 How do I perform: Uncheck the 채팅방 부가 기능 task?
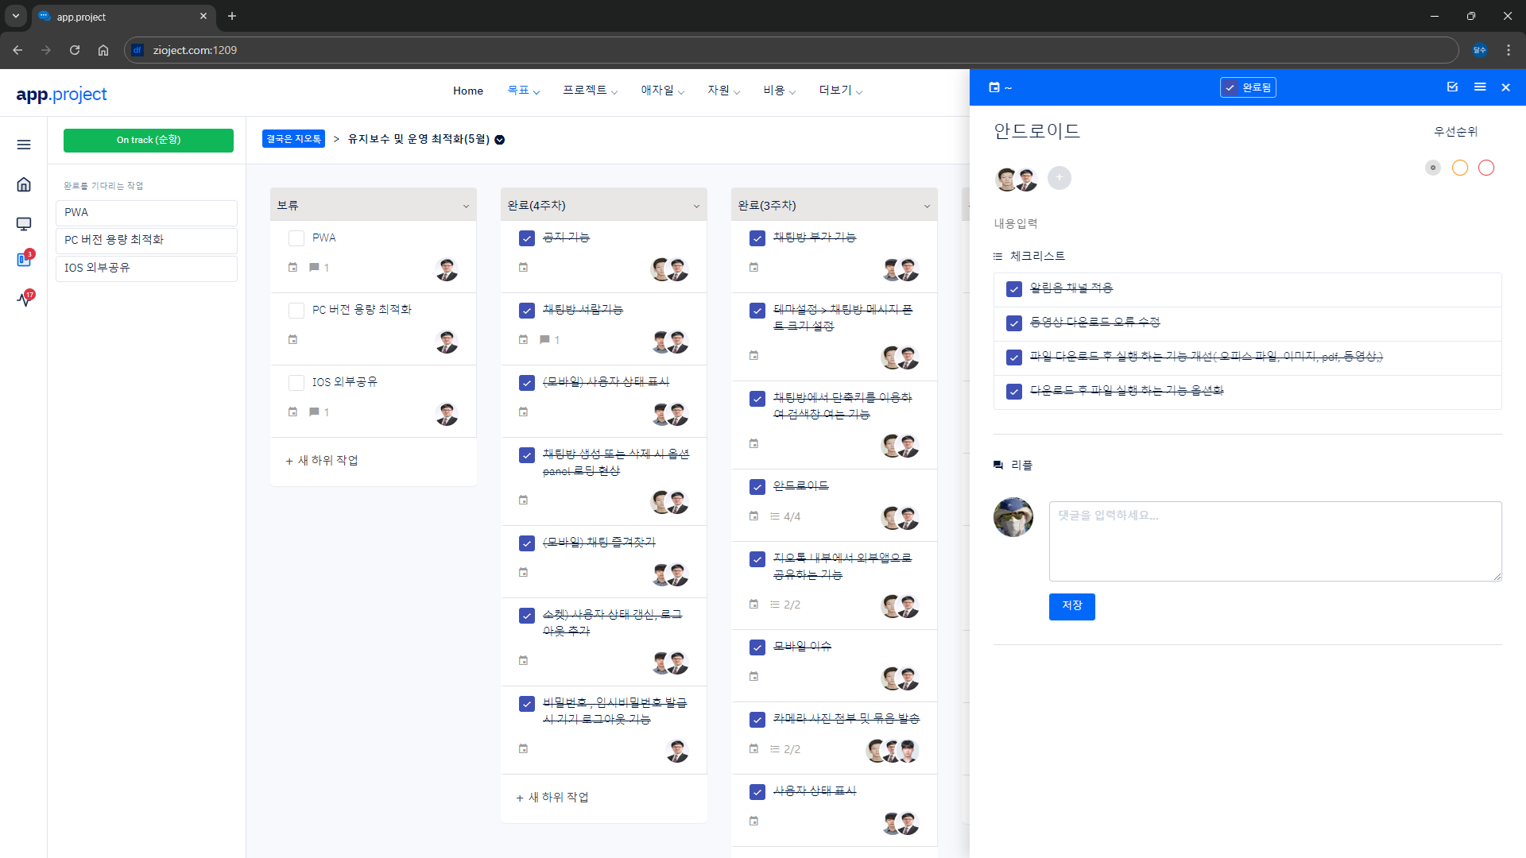(757, 238)
